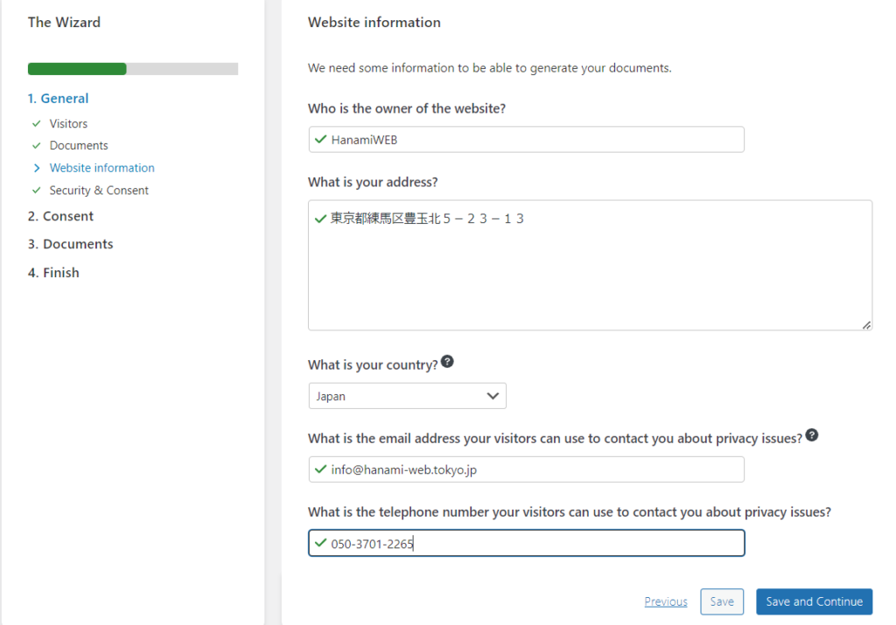Screen dimensions: 896x625
Task: Click the resize handle of address textarea
Action: [865, 324]
